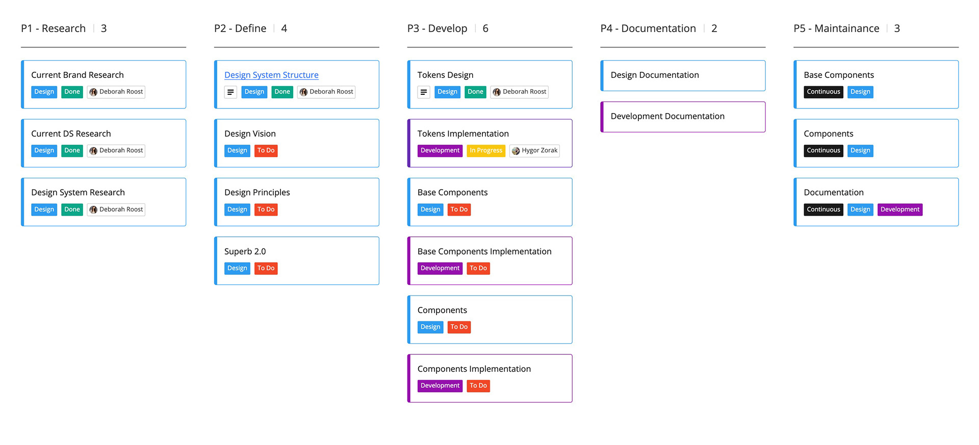Viewport: 979px width, 445px height.
Task: Open the Components Implementation card title
Action: [x=474, y=369]
